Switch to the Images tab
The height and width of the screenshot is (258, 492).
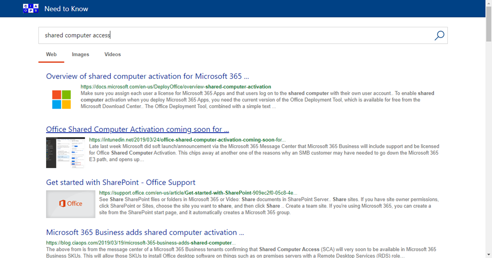(80, 55)
